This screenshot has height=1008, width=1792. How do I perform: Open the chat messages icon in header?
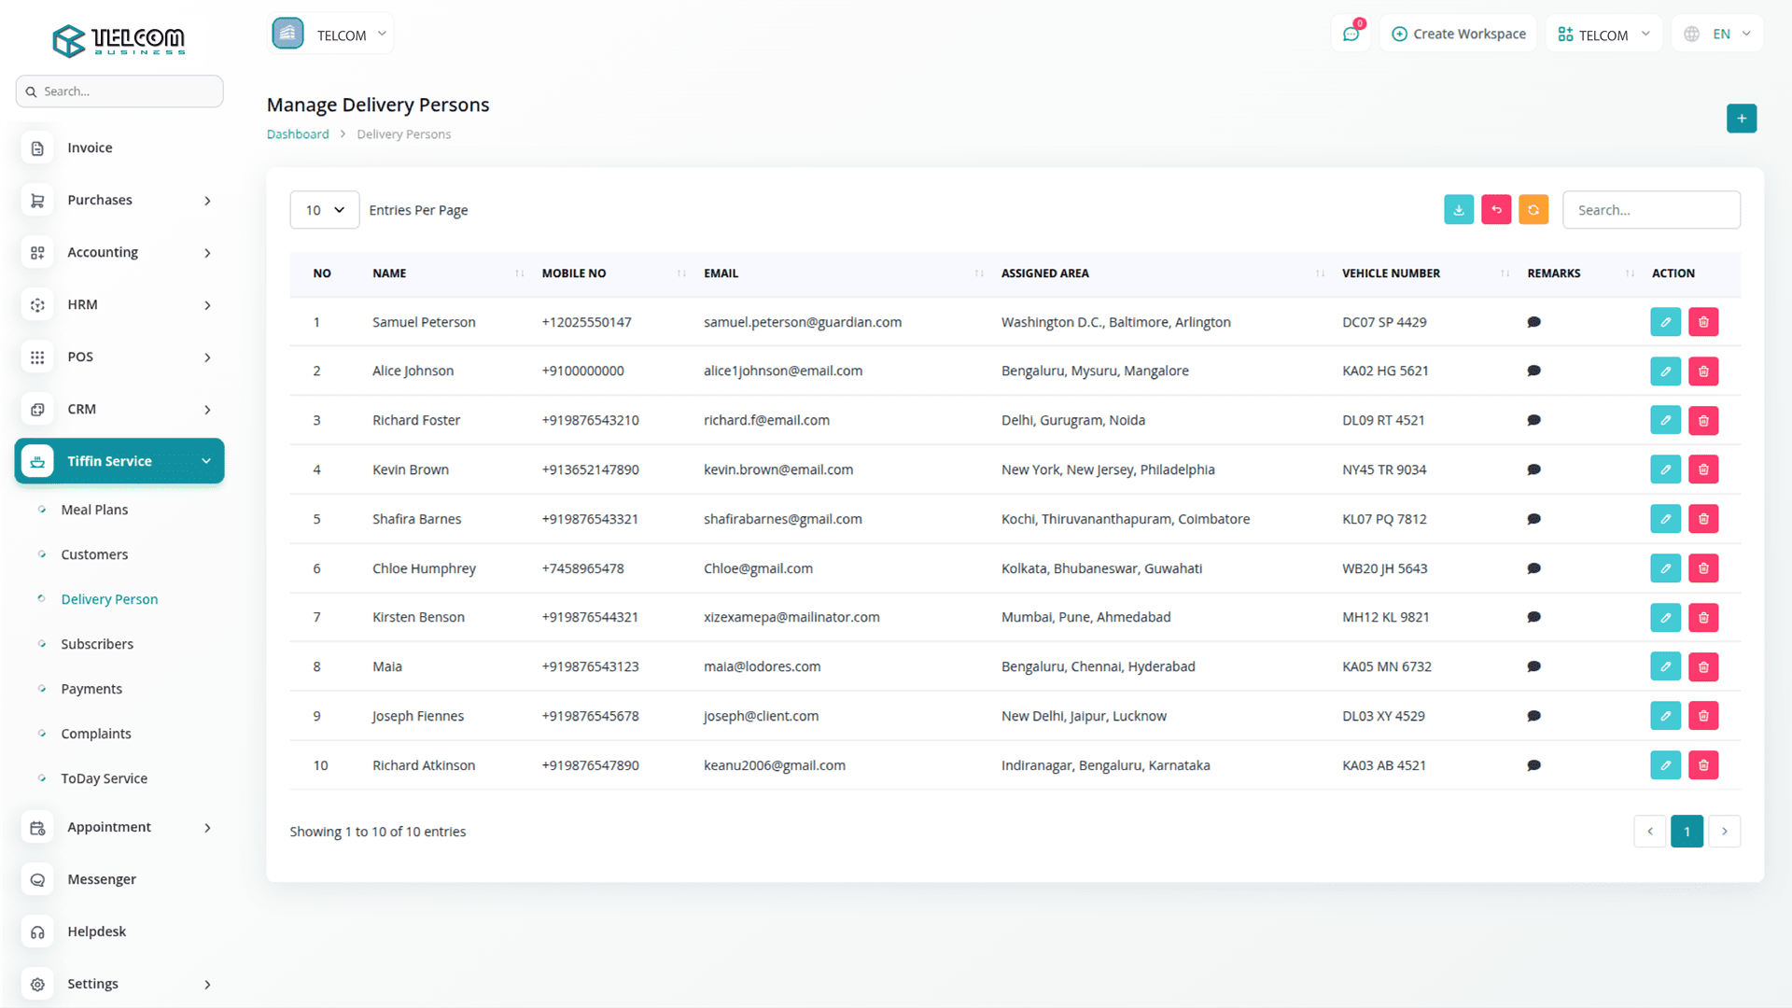(1351, 35)
